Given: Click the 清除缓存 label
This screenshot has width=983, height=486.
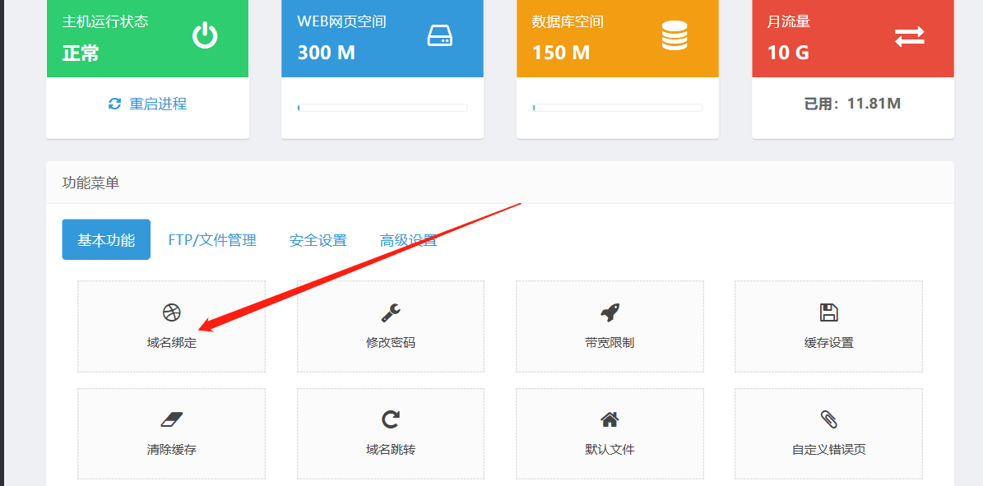Looking at the screenshot, I should click(x=172, y=450).
